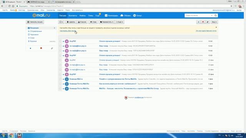Click the Настроить сбор писем link
The width and height of the screenshot is (246, 138).
(68, 31)
